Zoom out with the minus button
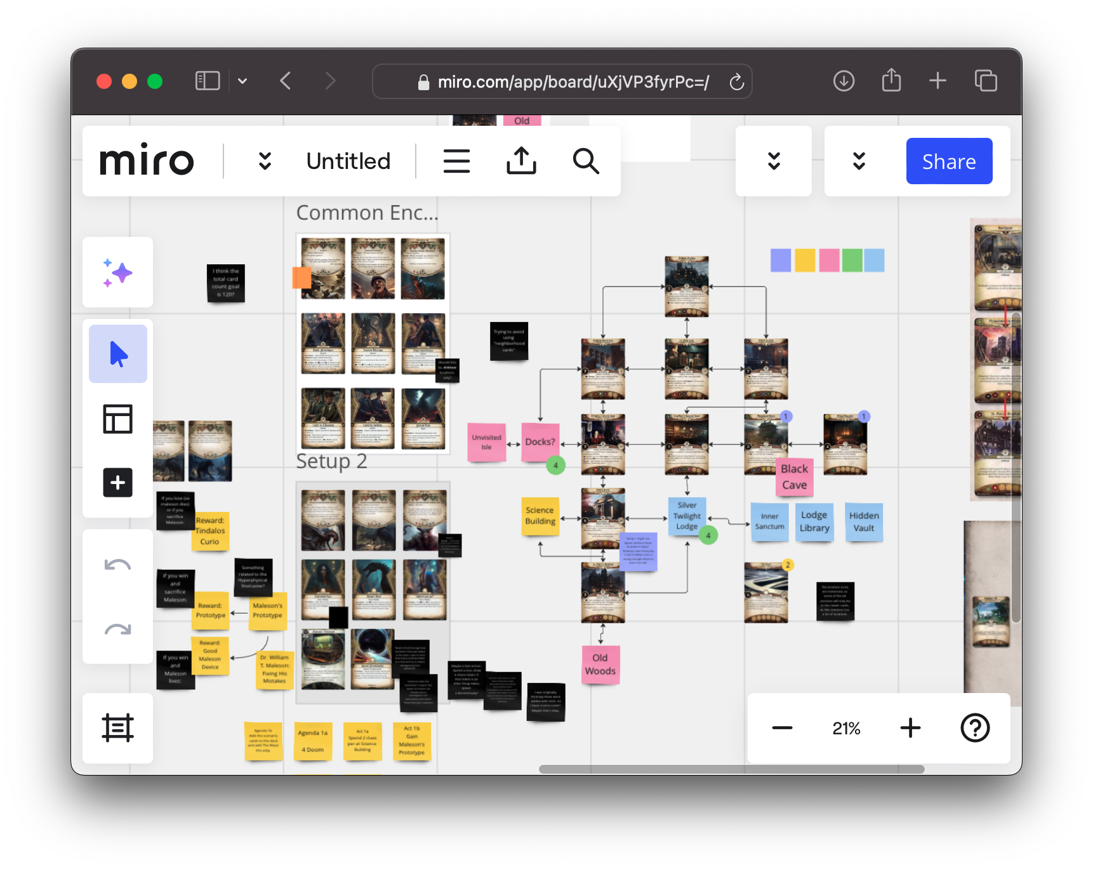 point(782,728)
